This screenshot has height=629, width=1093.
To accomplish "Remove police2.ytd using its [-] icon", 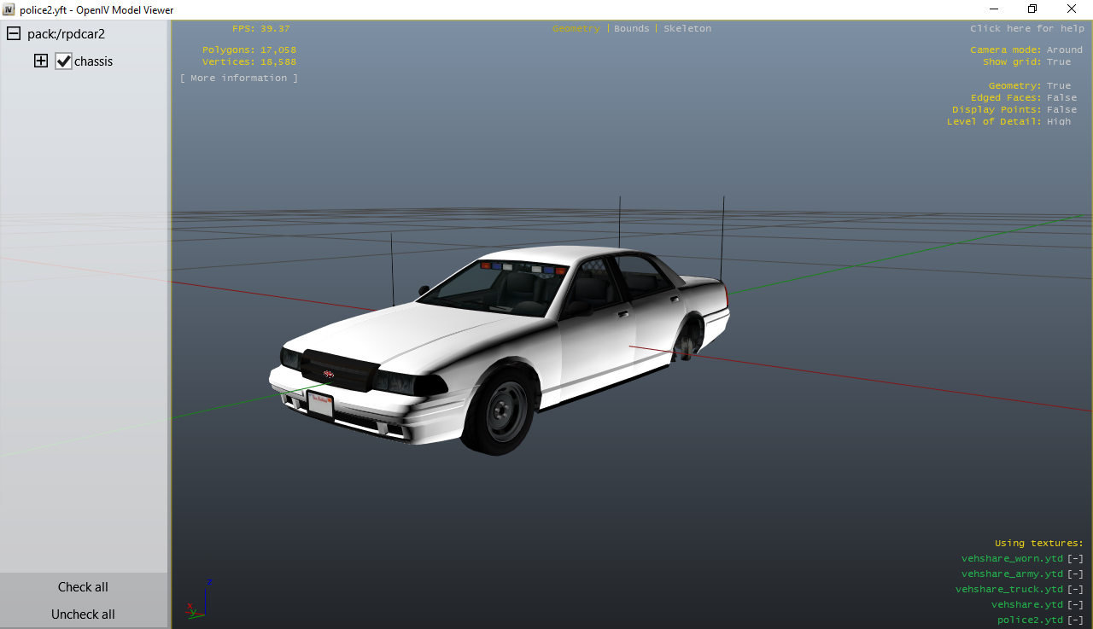I will click(x=1075, y=620).
